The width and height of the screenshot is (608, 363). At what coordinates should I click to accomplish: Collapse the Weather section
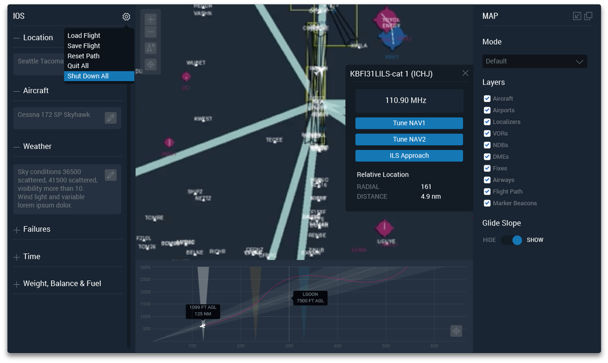click(x=16, y=147)
